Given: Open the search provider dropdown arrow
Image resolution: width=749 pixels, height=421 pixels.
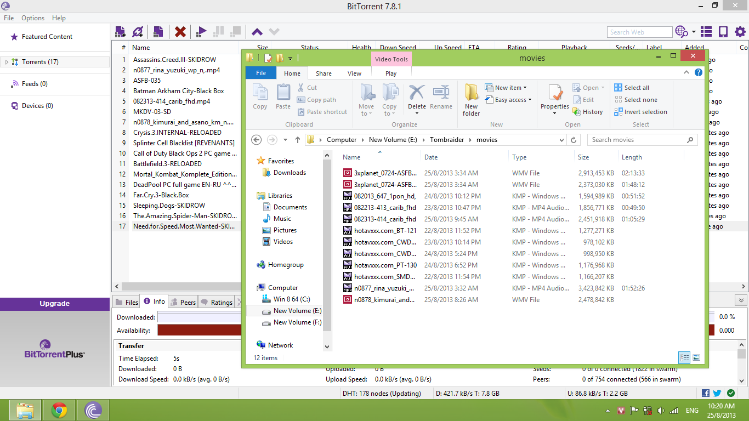Looking at the screenshot, I should pyautogui.click(x=694, y=32).
